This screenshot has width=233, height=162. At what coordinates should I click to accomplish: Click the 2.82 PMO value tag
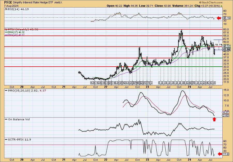(226, 115)
